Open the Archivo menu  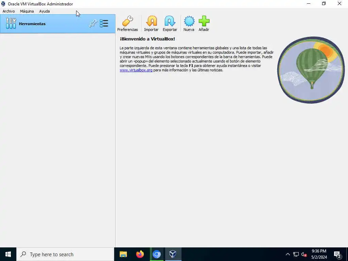coord(8,11)
